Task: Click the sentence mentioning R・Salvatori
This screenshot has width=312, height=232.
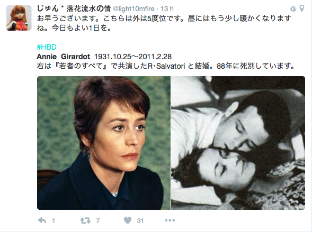Action: [166, 66]
